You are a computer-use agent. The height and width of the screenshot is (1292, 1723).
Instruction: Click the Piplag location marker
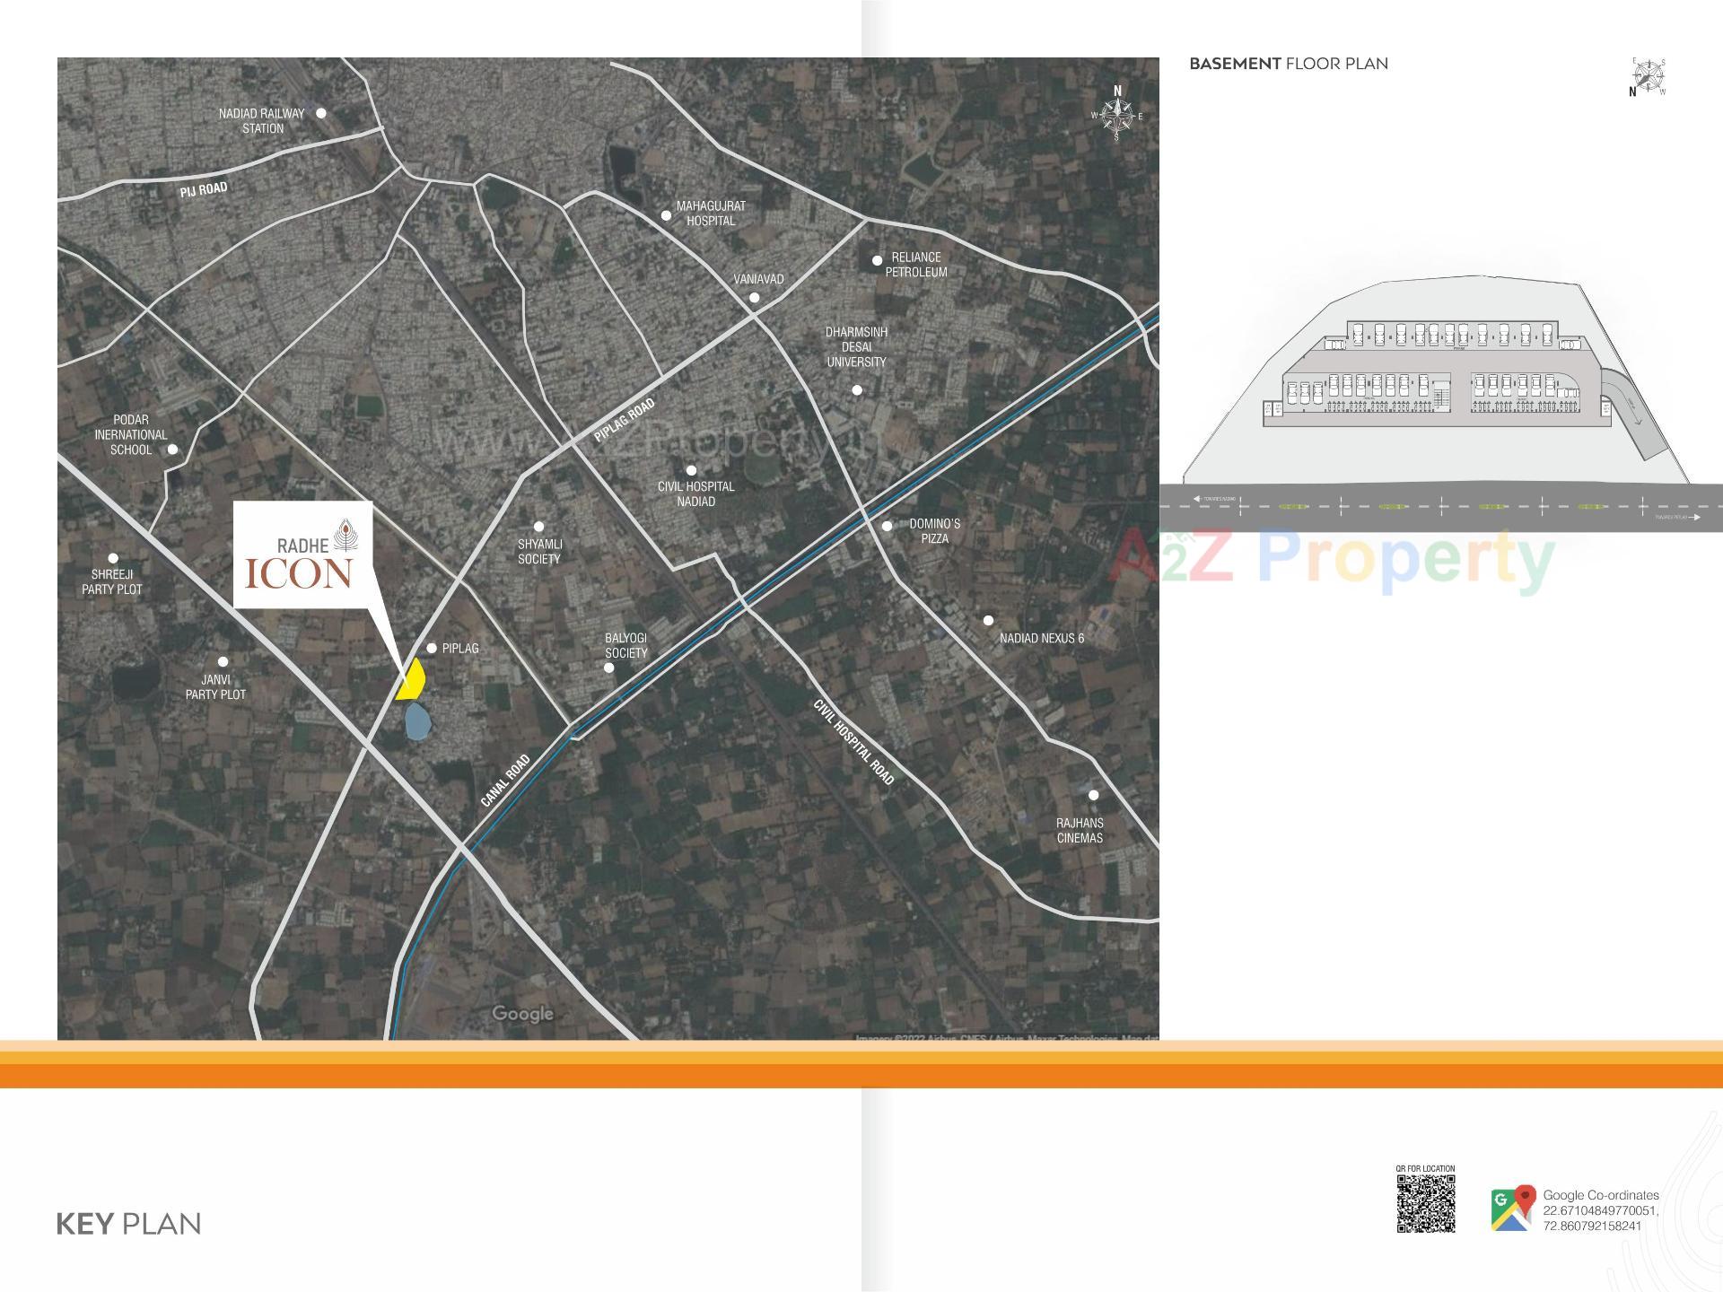(x=432, y=646)
